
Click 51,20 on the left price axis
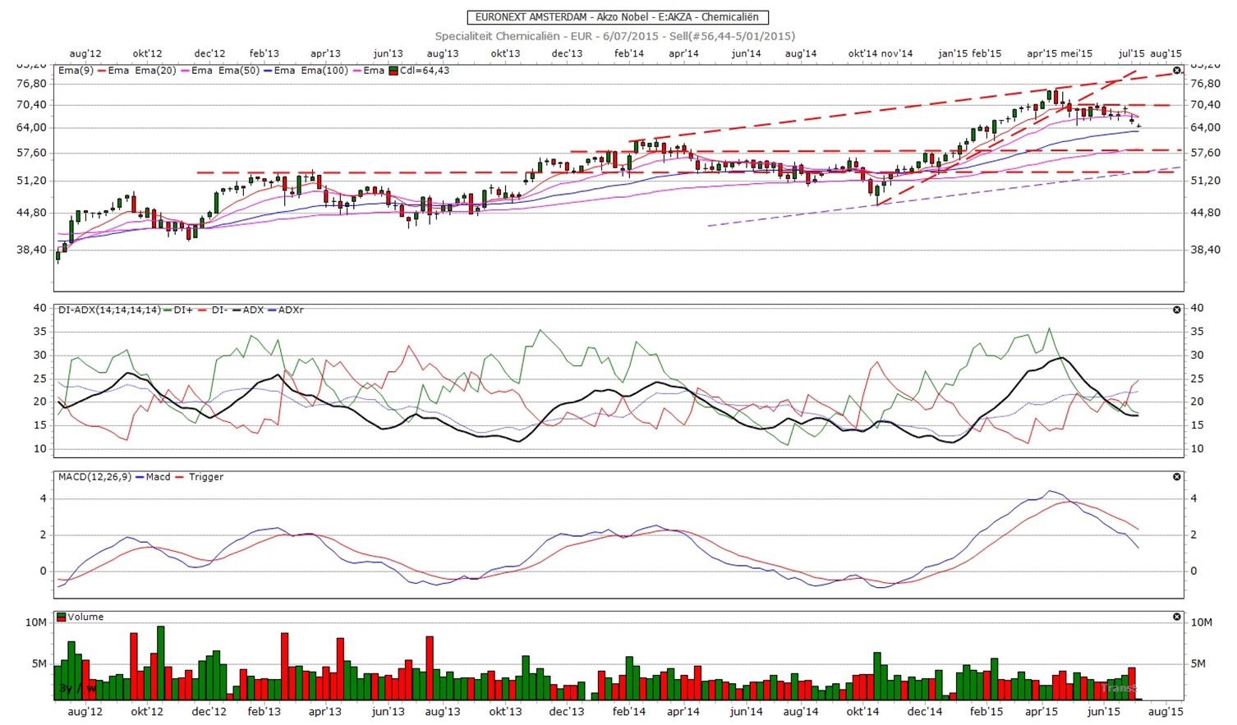click(31, 181)
